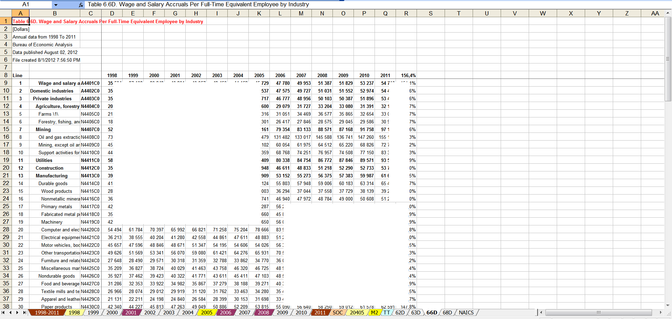Click the Select All corner box
The image size is (672, 319).
[x=6, y=13]
